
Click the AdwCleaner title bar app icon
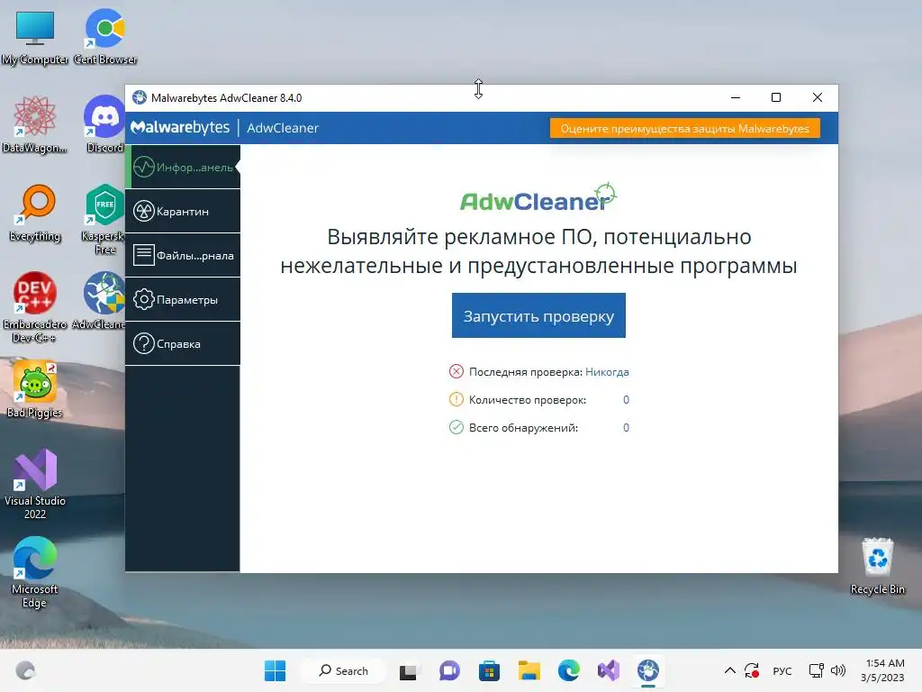coord(140,97)
